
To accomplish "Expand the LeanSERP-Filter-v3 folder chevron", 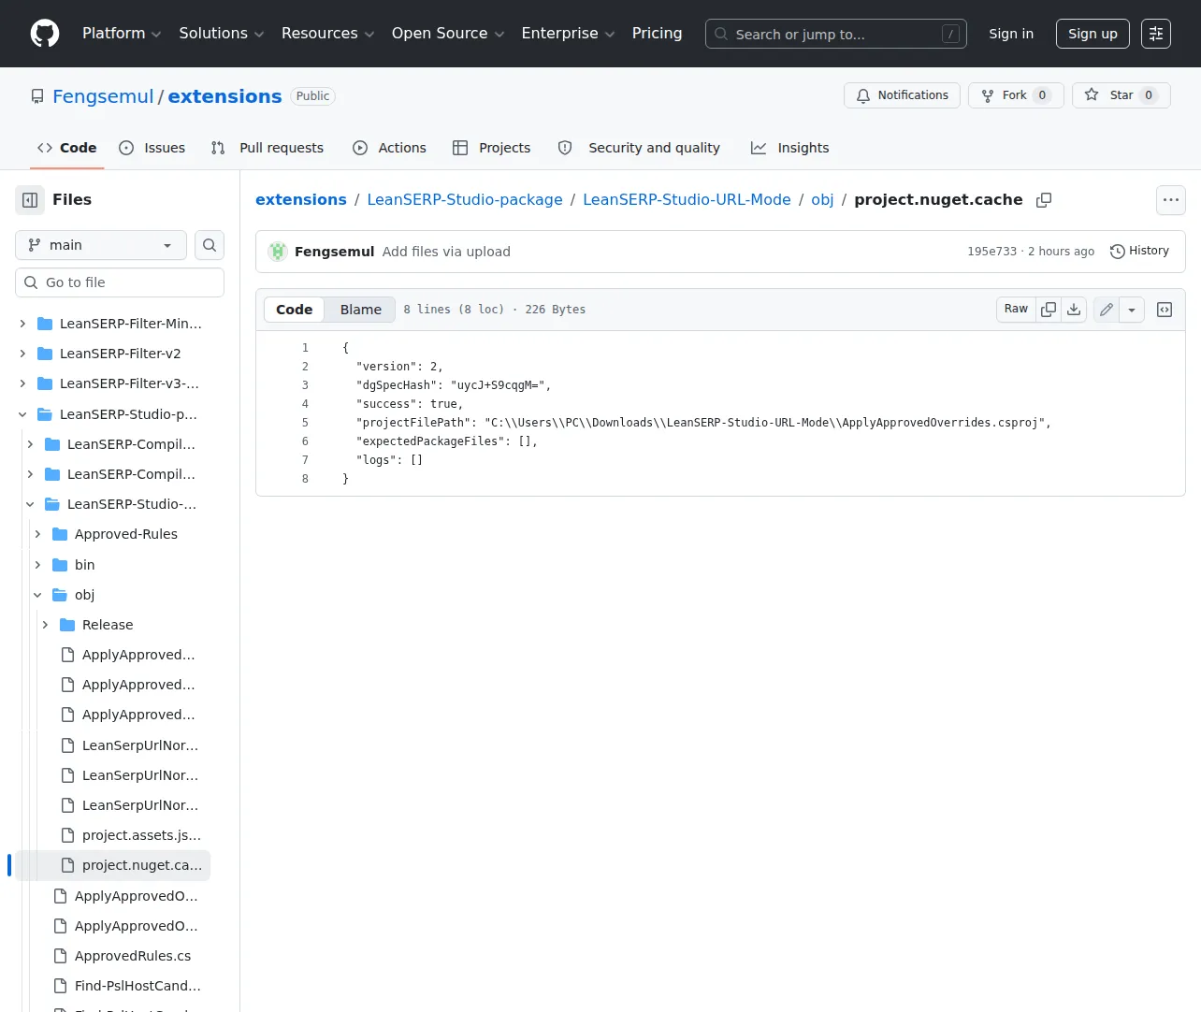I will (x=22, y=383).
